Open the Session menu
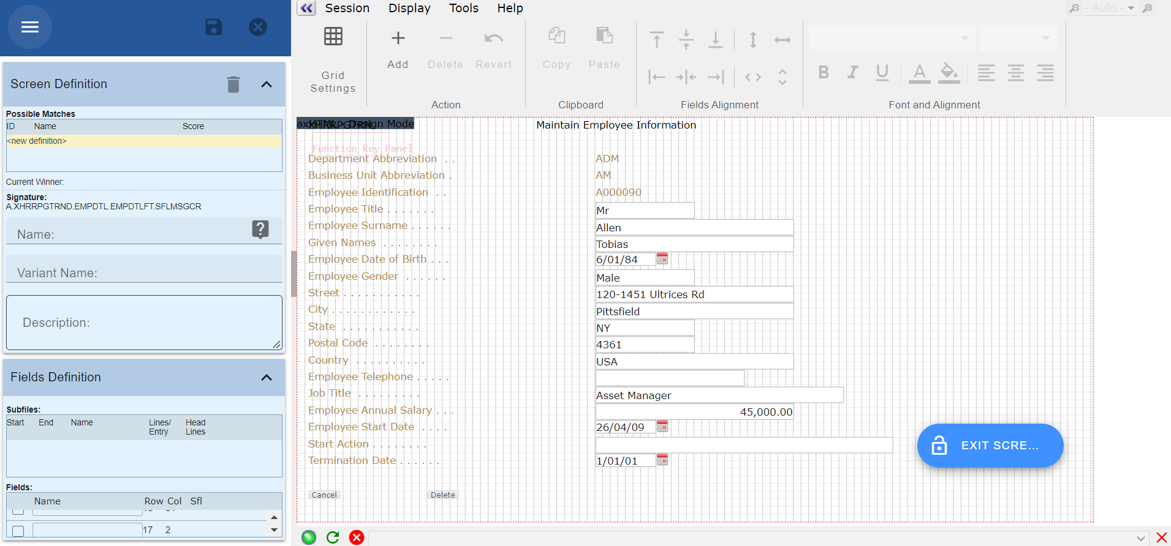 [347, 8]
